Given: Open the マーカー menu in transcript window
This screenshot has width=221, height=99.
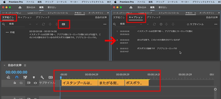Looking at the screenshot, I should 74,2.
